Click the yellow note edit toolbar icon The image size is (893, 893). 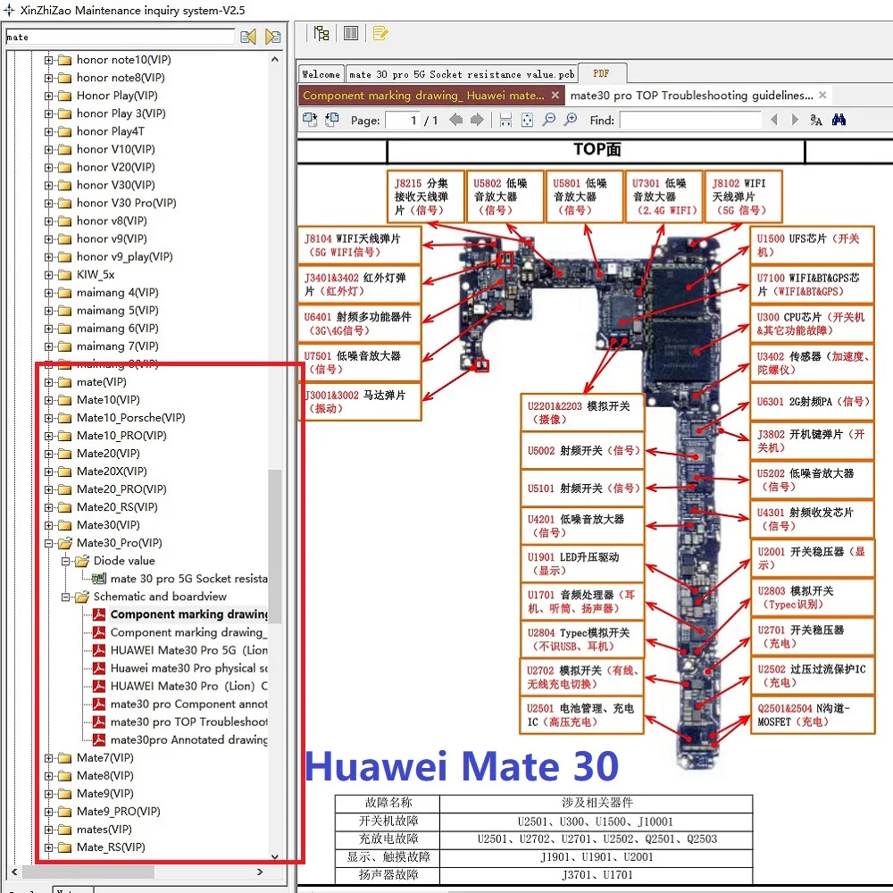(380, 34)
